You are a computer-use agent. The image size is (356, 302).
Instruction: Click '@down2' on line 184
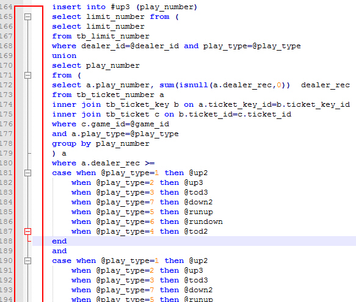198,202
